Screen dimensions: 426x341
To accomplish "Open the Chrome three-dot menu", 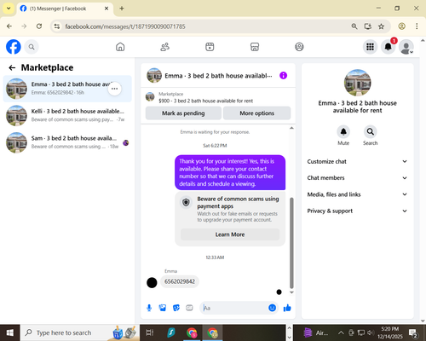I will [x=417, y=26].
